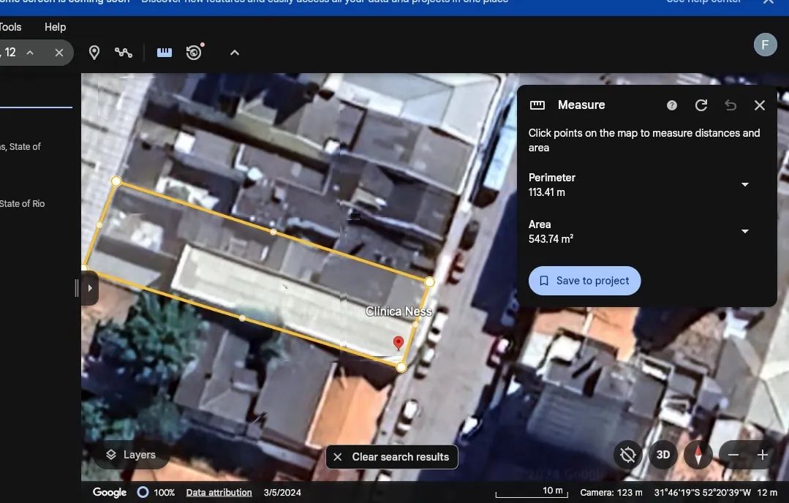This screenshot has width=789, height=503.
Task: Open the Measure help question icon
Action: click(672, 105)
